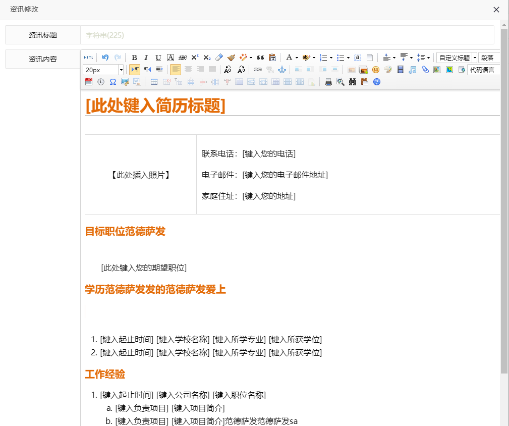
Task: Insert the current time
Action: click(101, 82)
